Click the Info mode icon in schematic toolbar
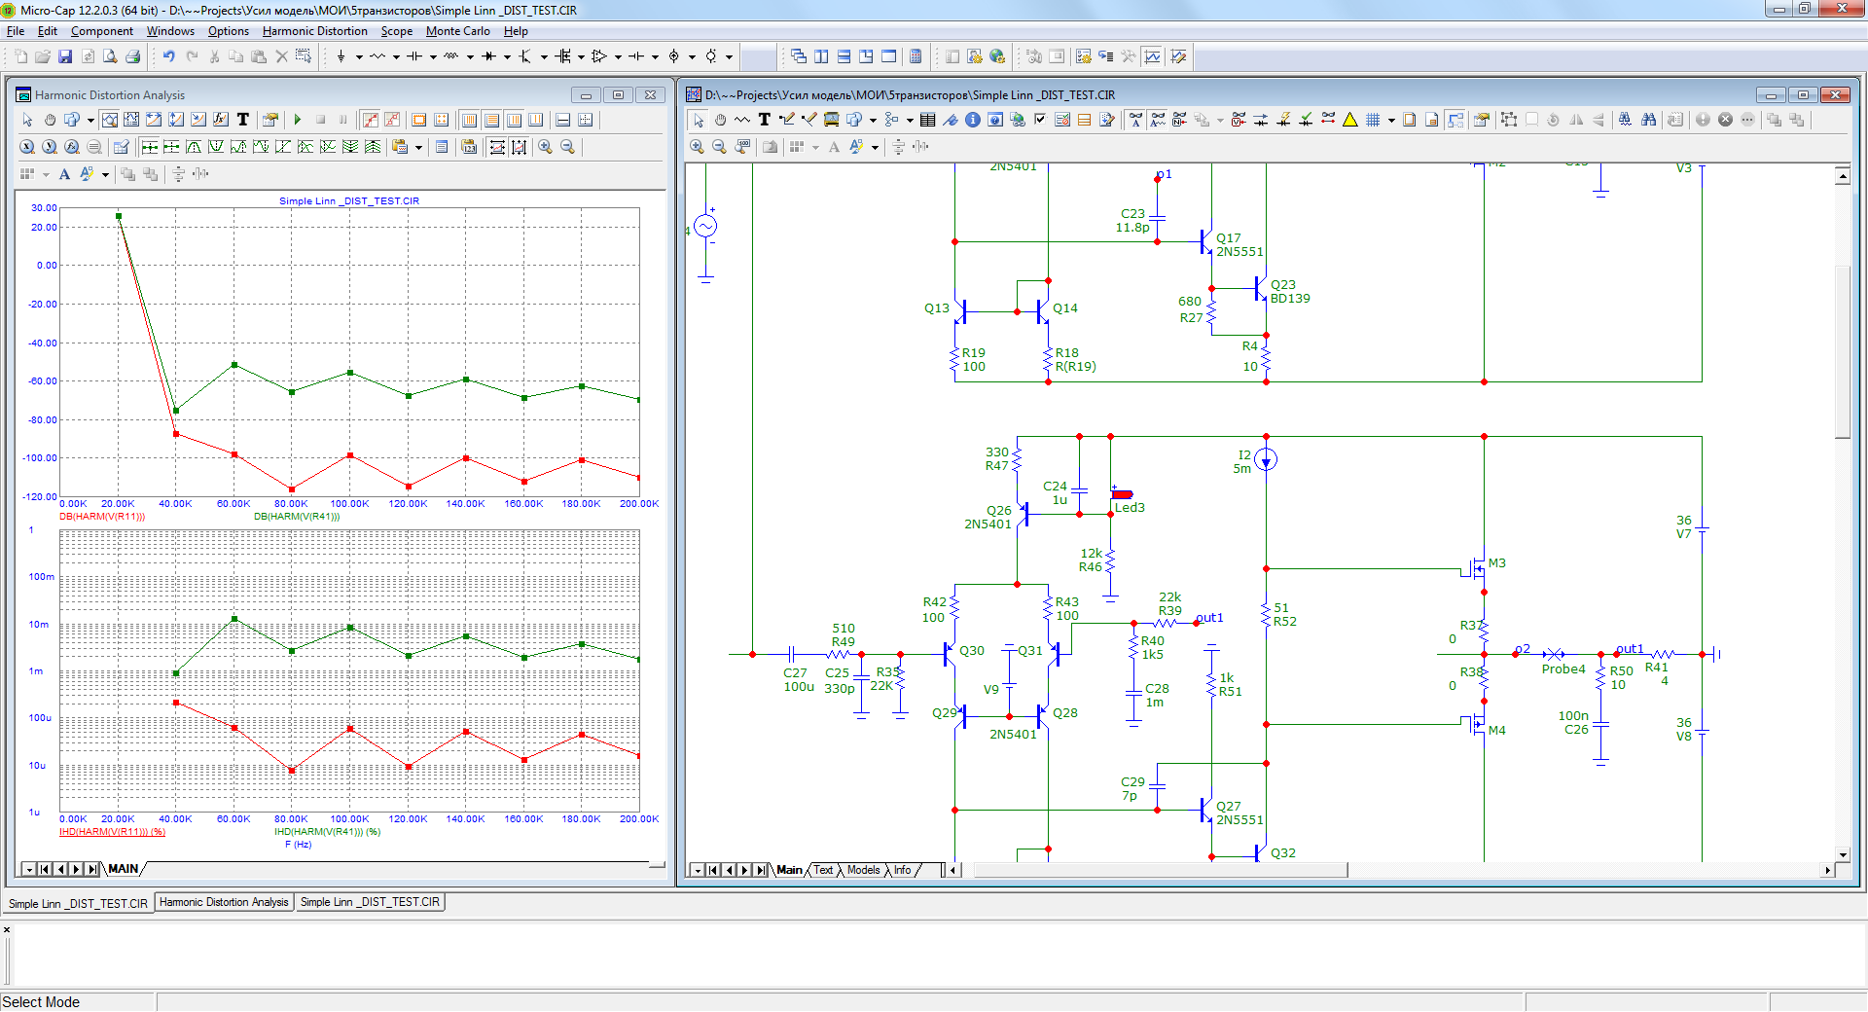 pos(972,120)
